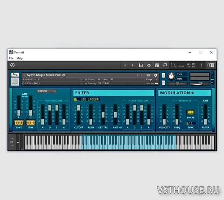This screenshot has width=224, height=200.
Task: Expand the instrument name dropdown arrow
Action: pos(24,75)
